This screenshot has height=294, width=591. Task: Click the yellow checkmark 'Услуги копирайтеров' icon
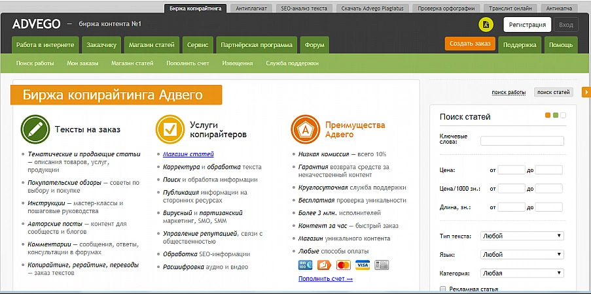click(170, 129)
